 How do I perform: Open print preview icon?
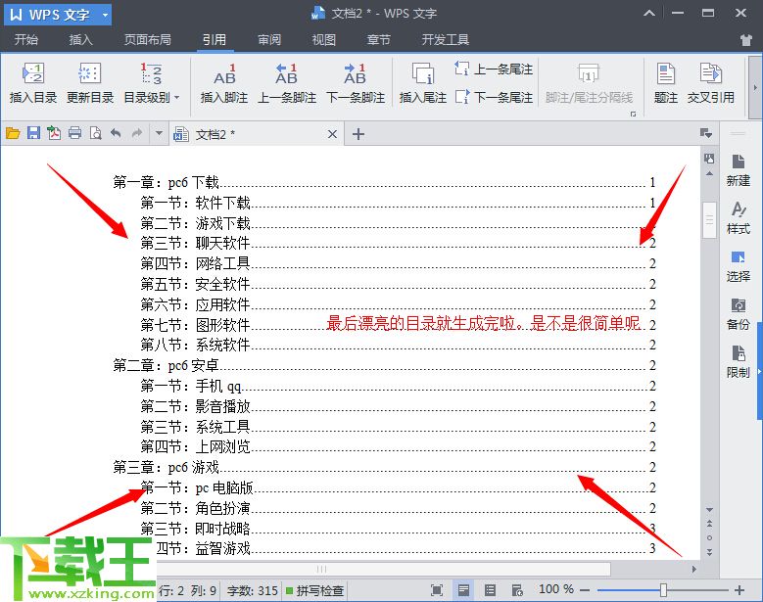pyautogui.click(x=95, y=133)
